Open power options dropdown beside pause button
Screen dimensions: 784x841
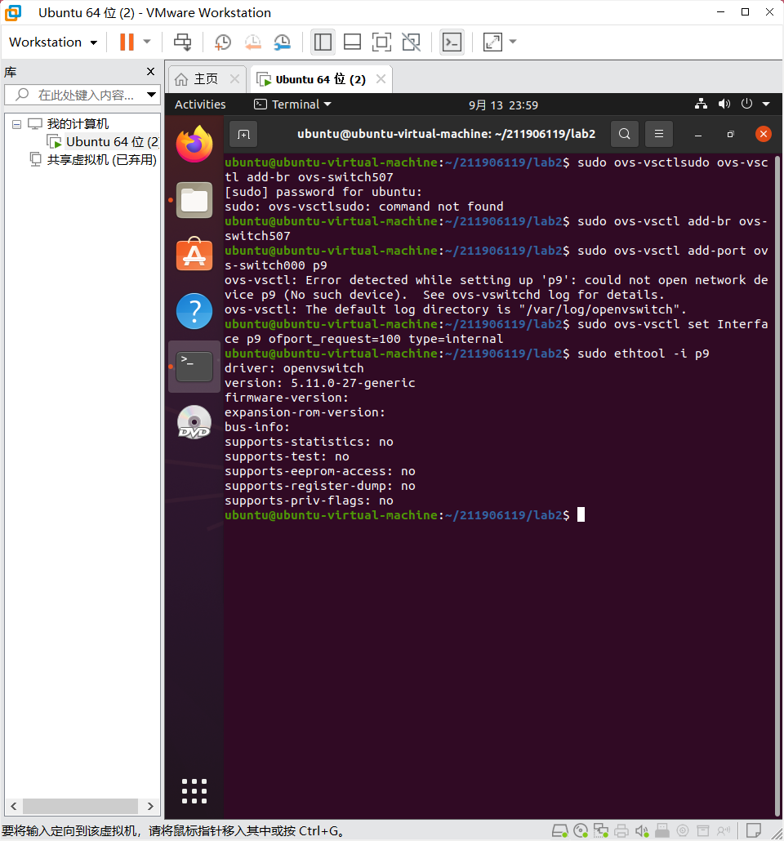tap(147, 42)
